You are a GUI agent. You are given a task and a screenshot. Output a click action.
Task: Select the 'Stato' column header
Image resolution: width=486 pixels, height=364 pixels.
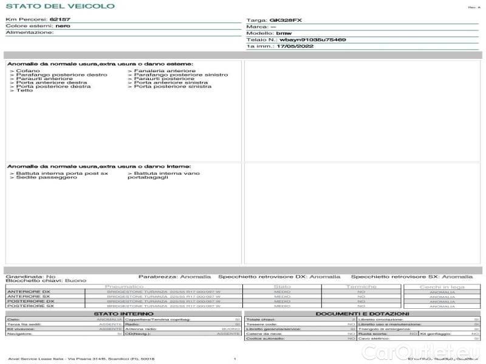click(282, 287)
